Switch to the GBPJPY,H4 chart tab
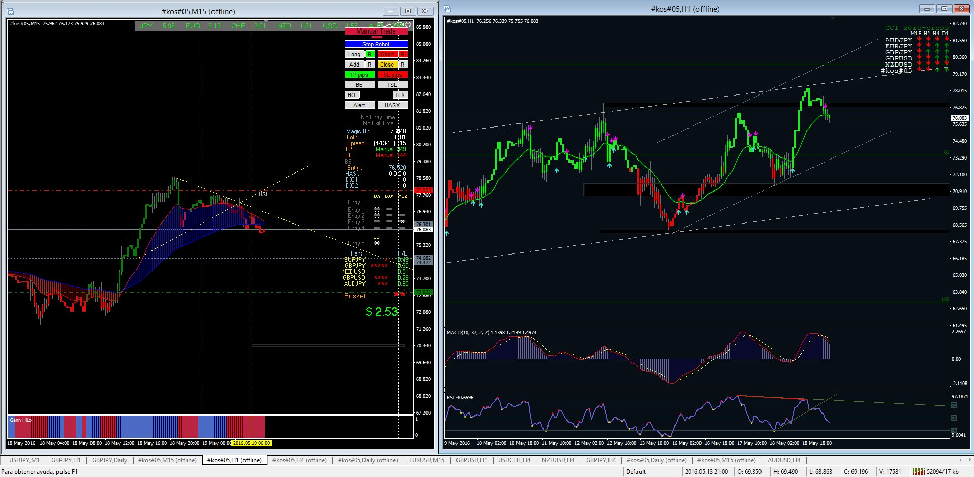The image size is (974, 477). click(x=601, y=460)
